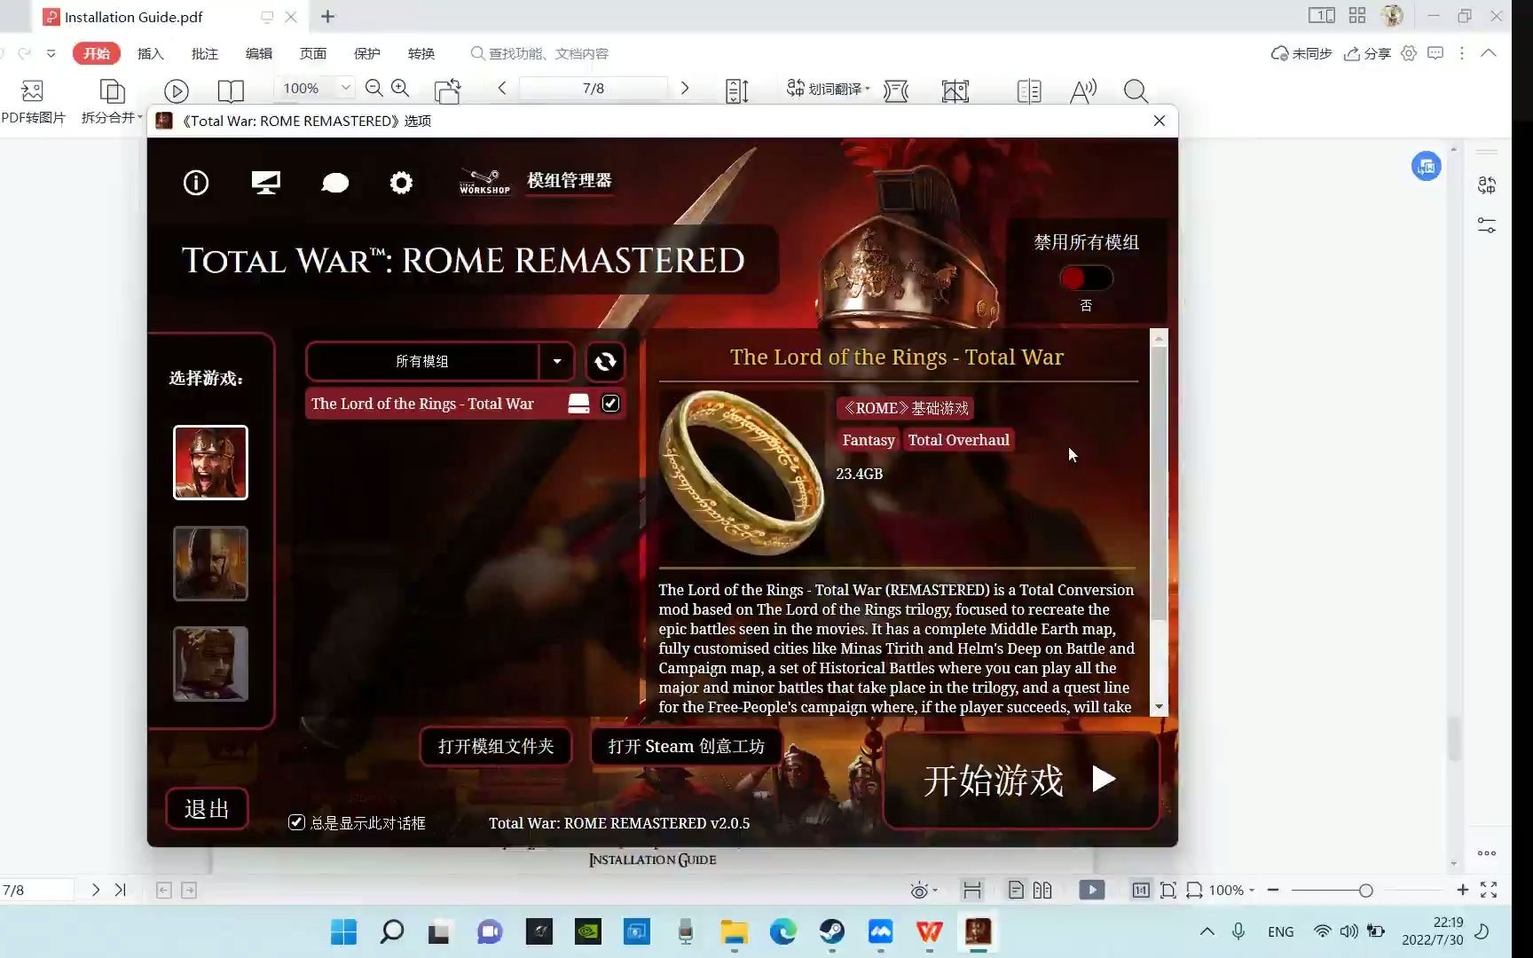This screenshot has width=1533, height=958.
Task: Open the 编辑 ribbon tab
Action: 259,53
